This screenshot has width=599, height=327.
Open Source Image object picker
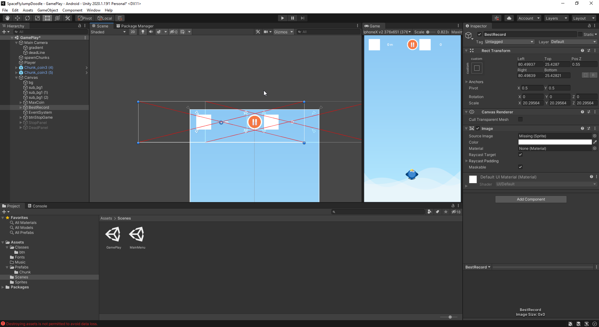(x=595, y=136)
